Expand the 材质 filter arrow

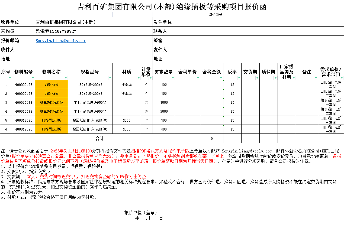click(139, 78)
